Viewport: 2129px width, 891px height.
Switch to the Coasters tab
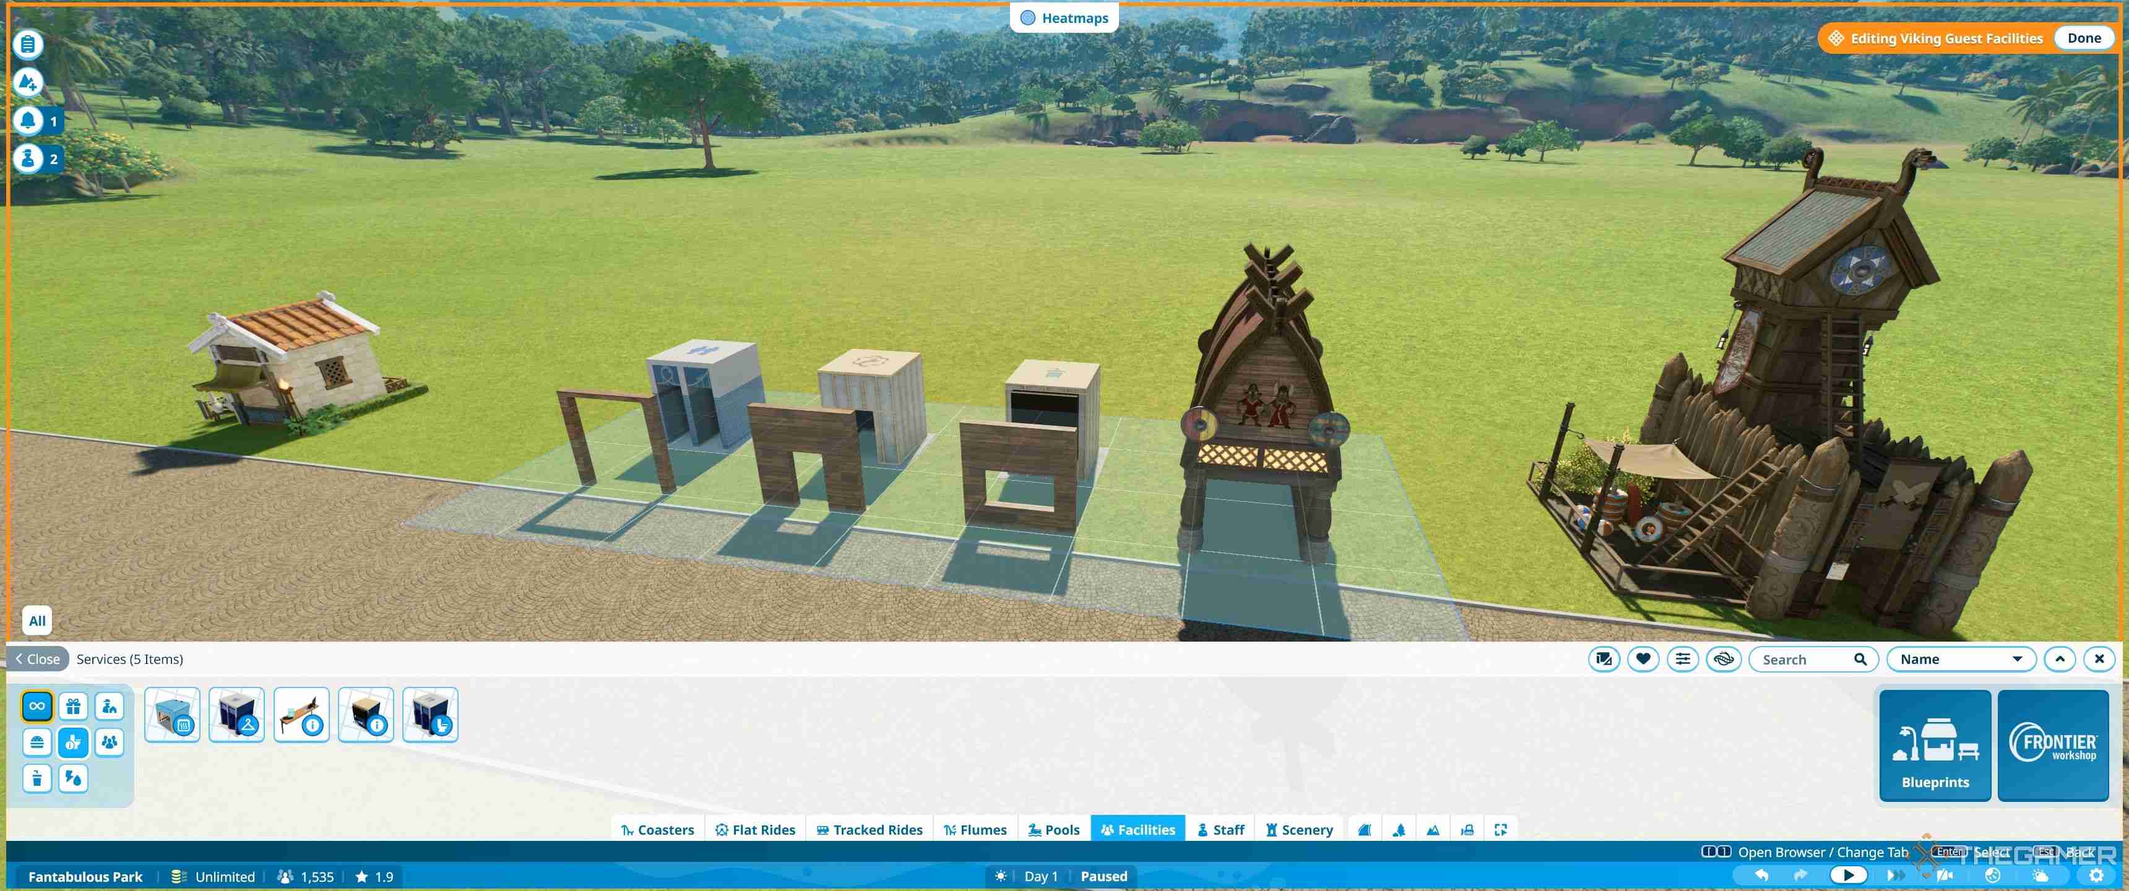pos(657,829)
